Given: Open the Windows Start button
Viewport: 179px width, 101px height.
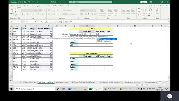Looking at the screenshot, I should (x=11, y=89).
